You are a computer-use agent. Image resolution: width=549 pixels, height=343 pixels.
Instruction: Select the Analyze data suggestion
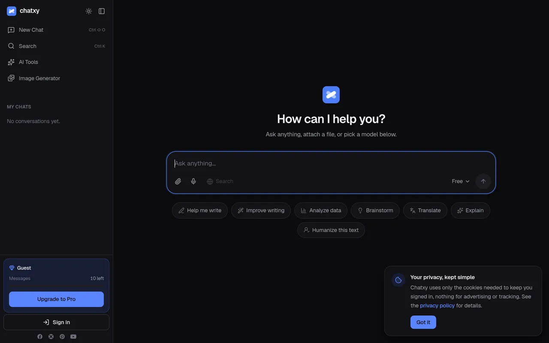[x=321, y=211]
